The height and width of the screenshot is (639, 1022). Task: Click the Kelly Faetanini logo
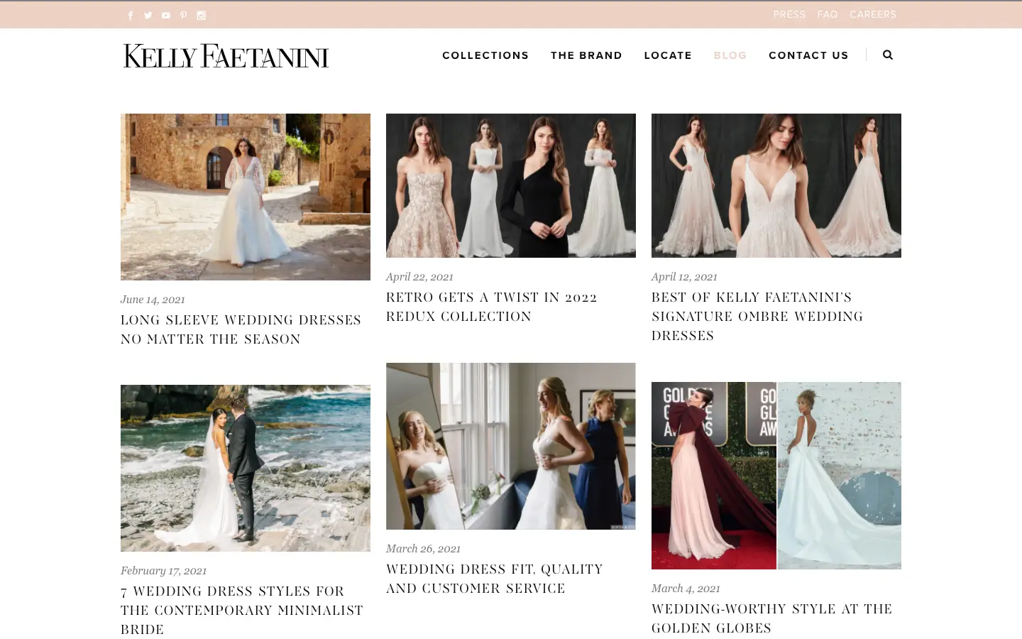click(226, 56)
